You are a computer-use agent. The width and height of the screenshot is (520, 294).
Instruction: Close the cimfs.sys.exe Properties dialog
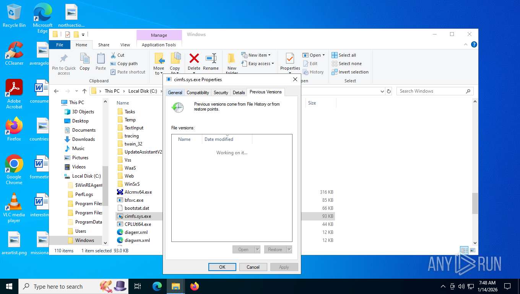[x=295, y=80]
